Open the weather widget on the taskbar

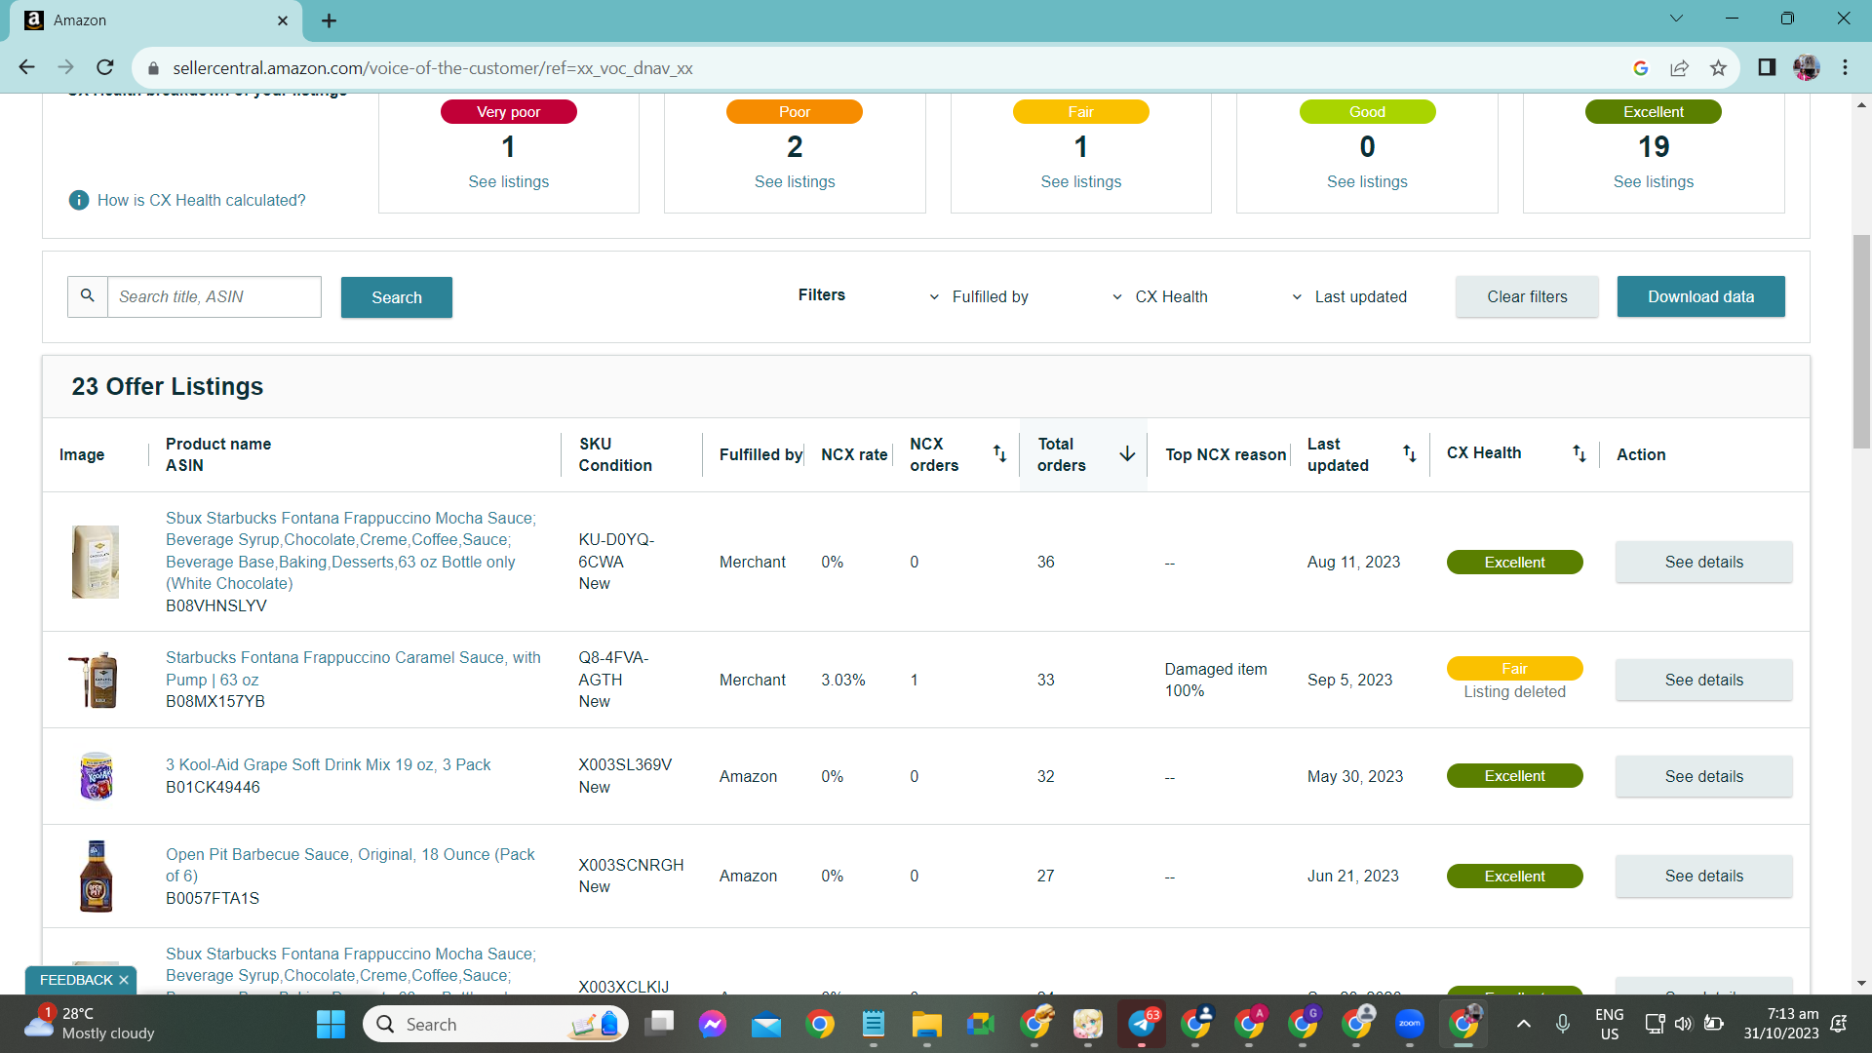pyautogui.click(x=90, y=1024)
